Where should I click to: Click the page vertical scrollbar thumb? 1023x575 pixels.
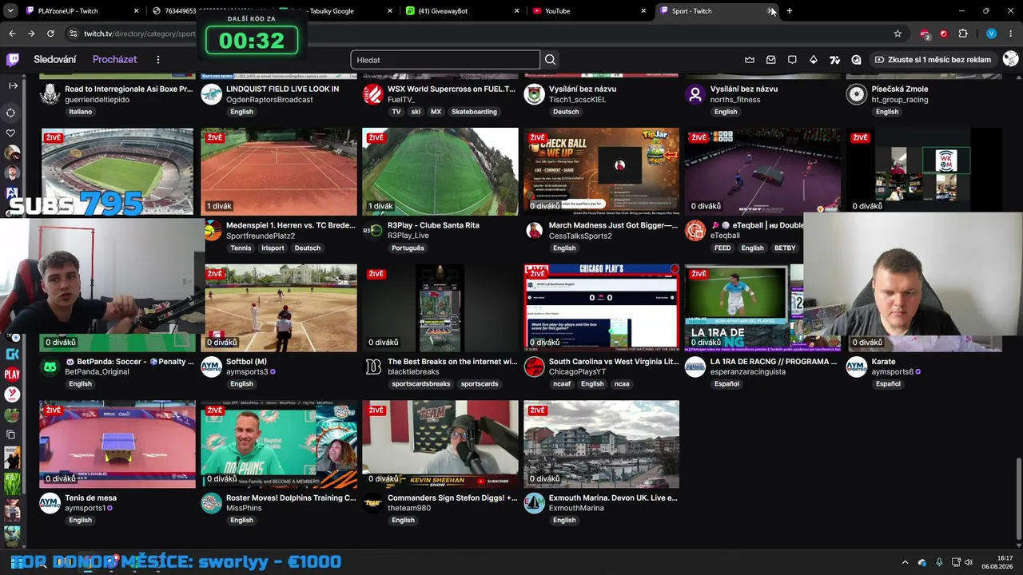point(1017,498)
